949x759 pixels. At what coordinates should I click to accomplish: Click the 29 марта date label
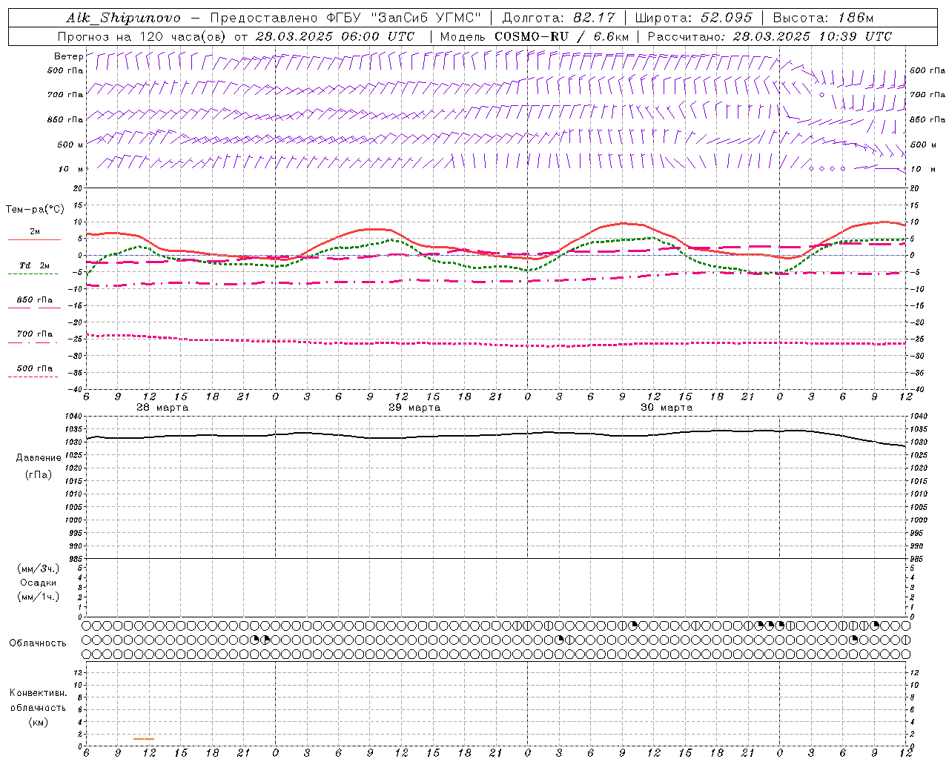414,408
